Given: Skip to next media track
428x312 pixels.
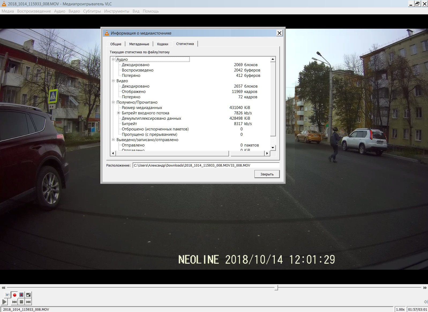Looking at the screenshot, I should [x=28, y=302].
